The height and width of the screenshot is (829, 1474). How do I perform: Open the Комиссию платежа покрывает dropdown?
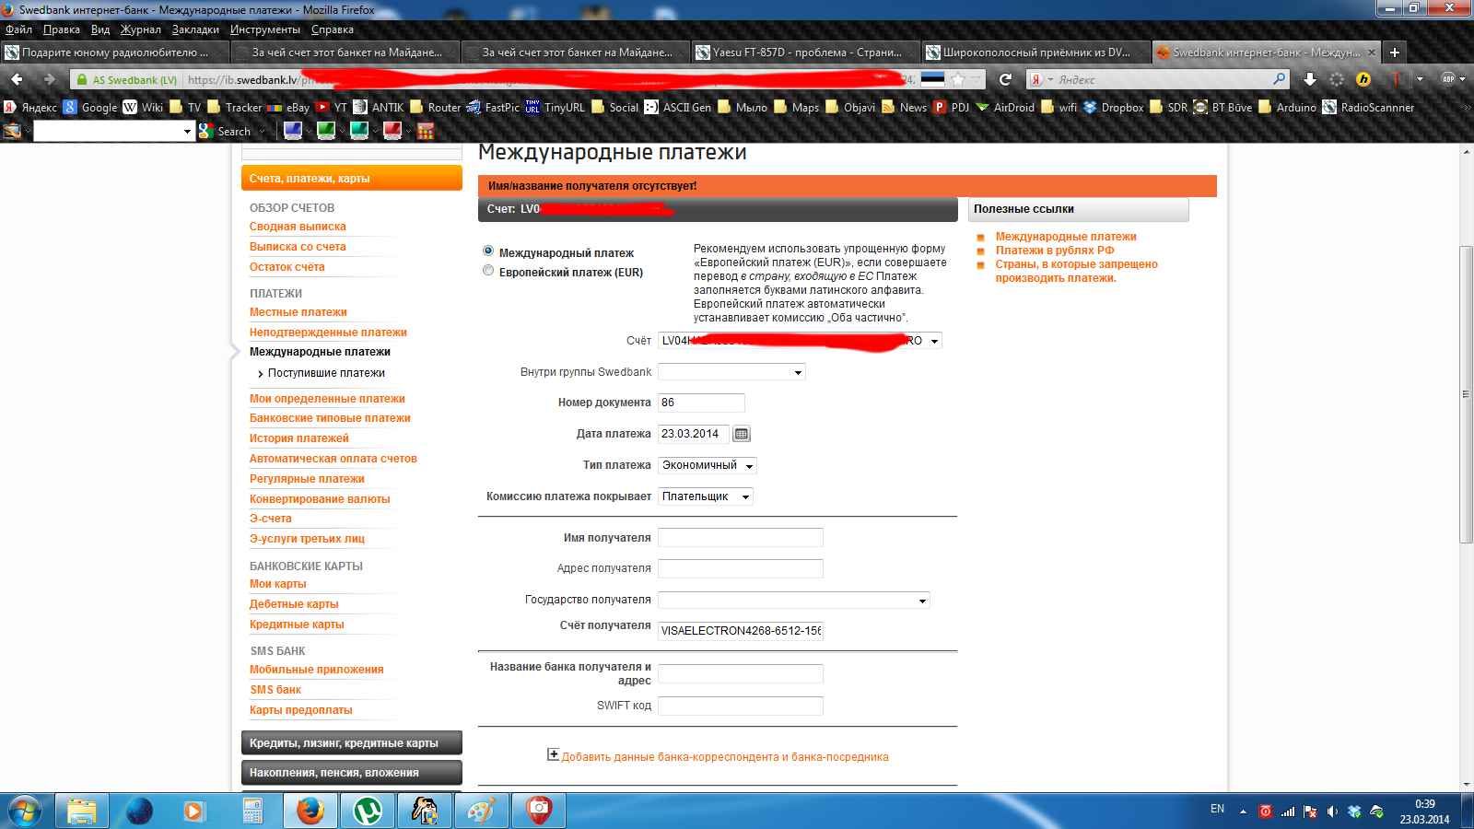[x=705, y=496]
